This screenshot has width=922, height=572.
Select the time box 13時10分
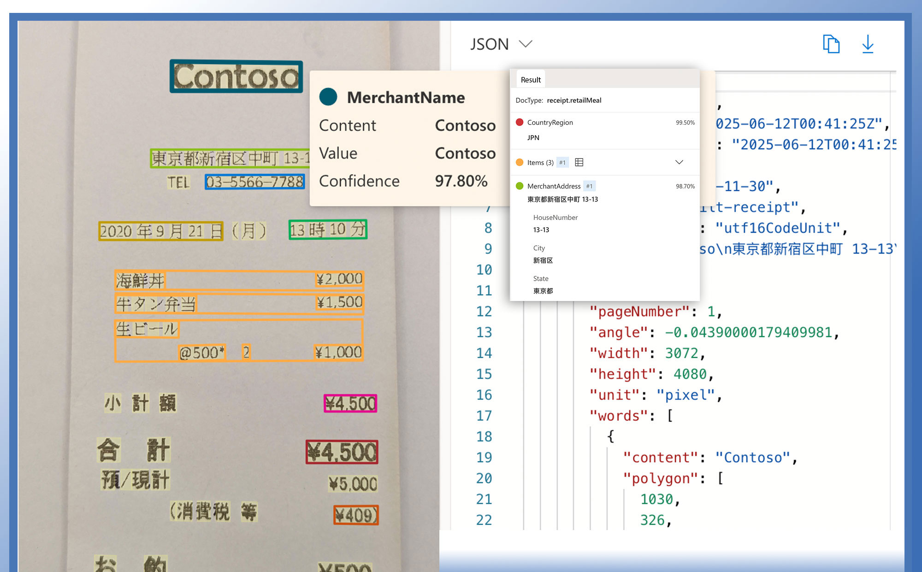[328, 229]
